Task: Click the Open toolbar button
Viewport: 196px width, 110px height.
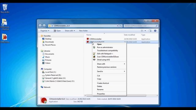Action: 57,31
